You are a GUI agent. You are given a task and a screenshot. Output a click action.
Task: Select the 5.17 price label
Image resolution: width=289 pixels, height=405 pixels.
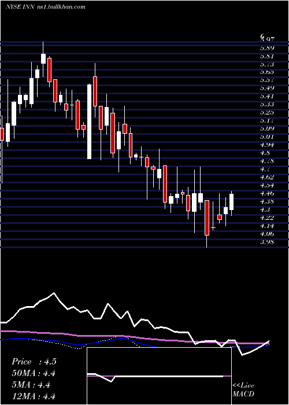tap(267, 120)
